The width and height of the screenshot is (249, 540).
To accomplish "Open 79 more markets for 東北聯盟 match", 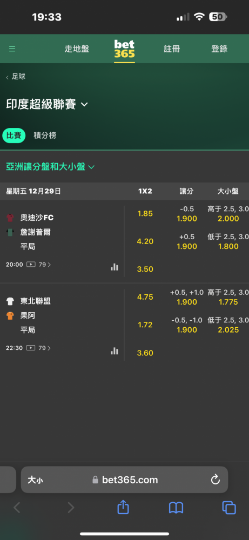I will point(44,348).
